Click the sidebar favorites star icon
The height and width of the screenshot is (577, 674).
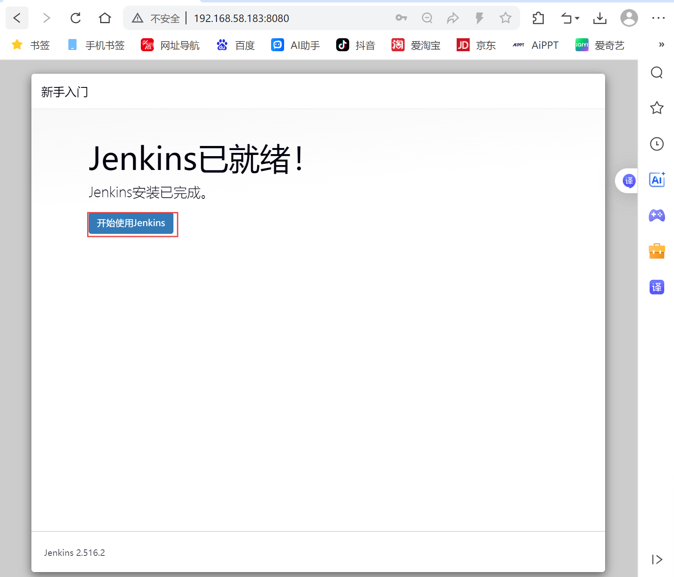click(x=657, y=108)
